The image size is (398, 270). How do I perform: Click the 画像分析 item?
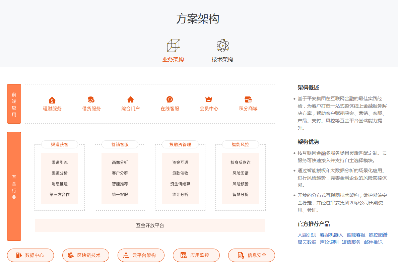pos(120,162)
